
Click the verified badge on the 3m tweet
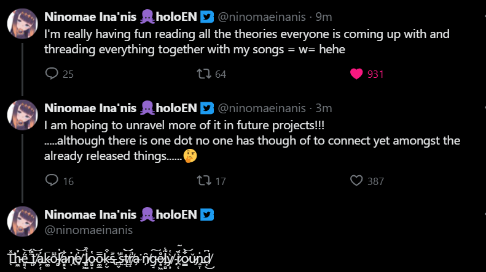pos(208,108)
